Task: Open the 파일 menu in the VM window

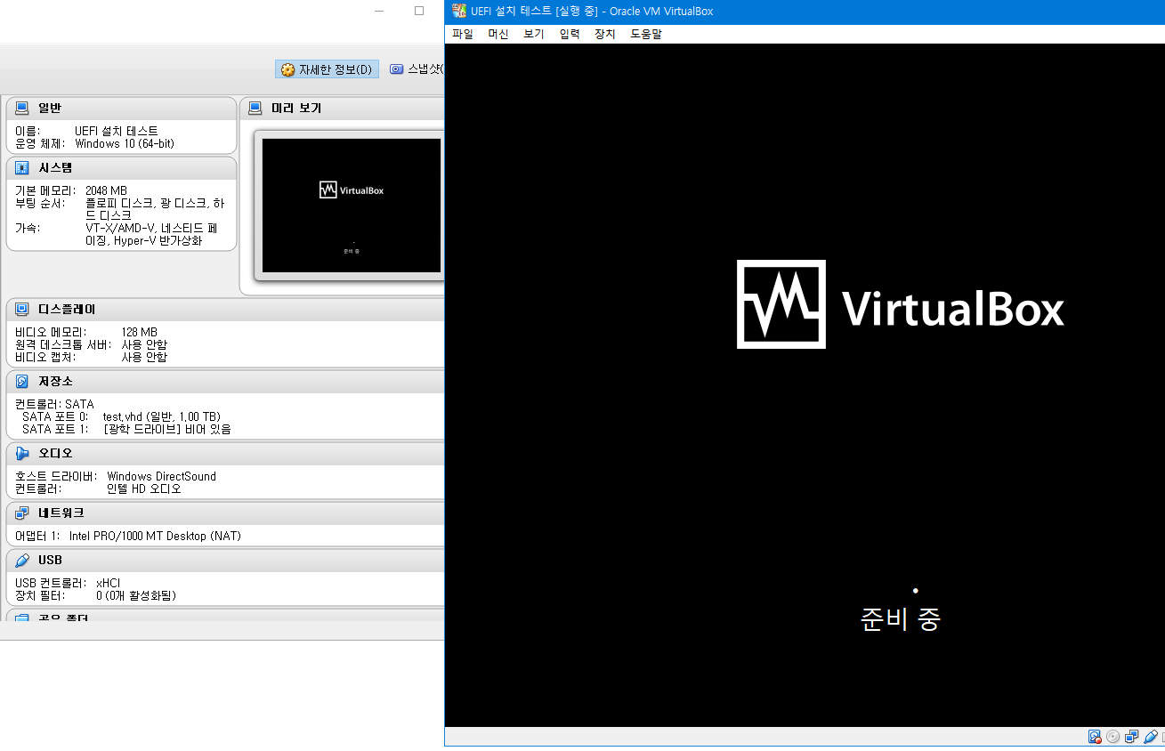Action: tap(463, 34)
